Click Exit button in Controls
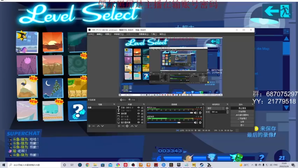Screen dimensions: 298x168 242,125
